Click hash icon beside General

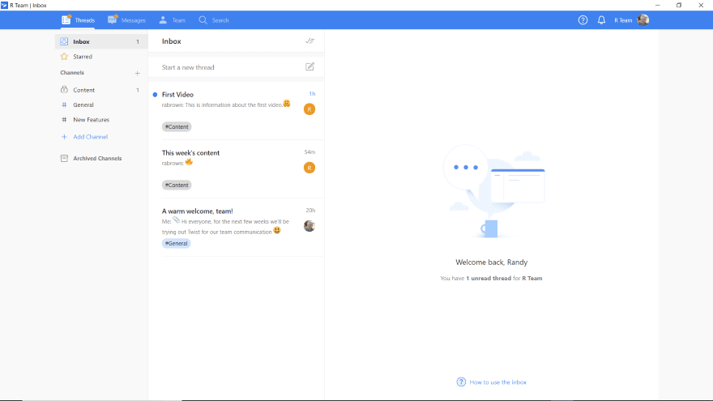(x=64, y=105)
